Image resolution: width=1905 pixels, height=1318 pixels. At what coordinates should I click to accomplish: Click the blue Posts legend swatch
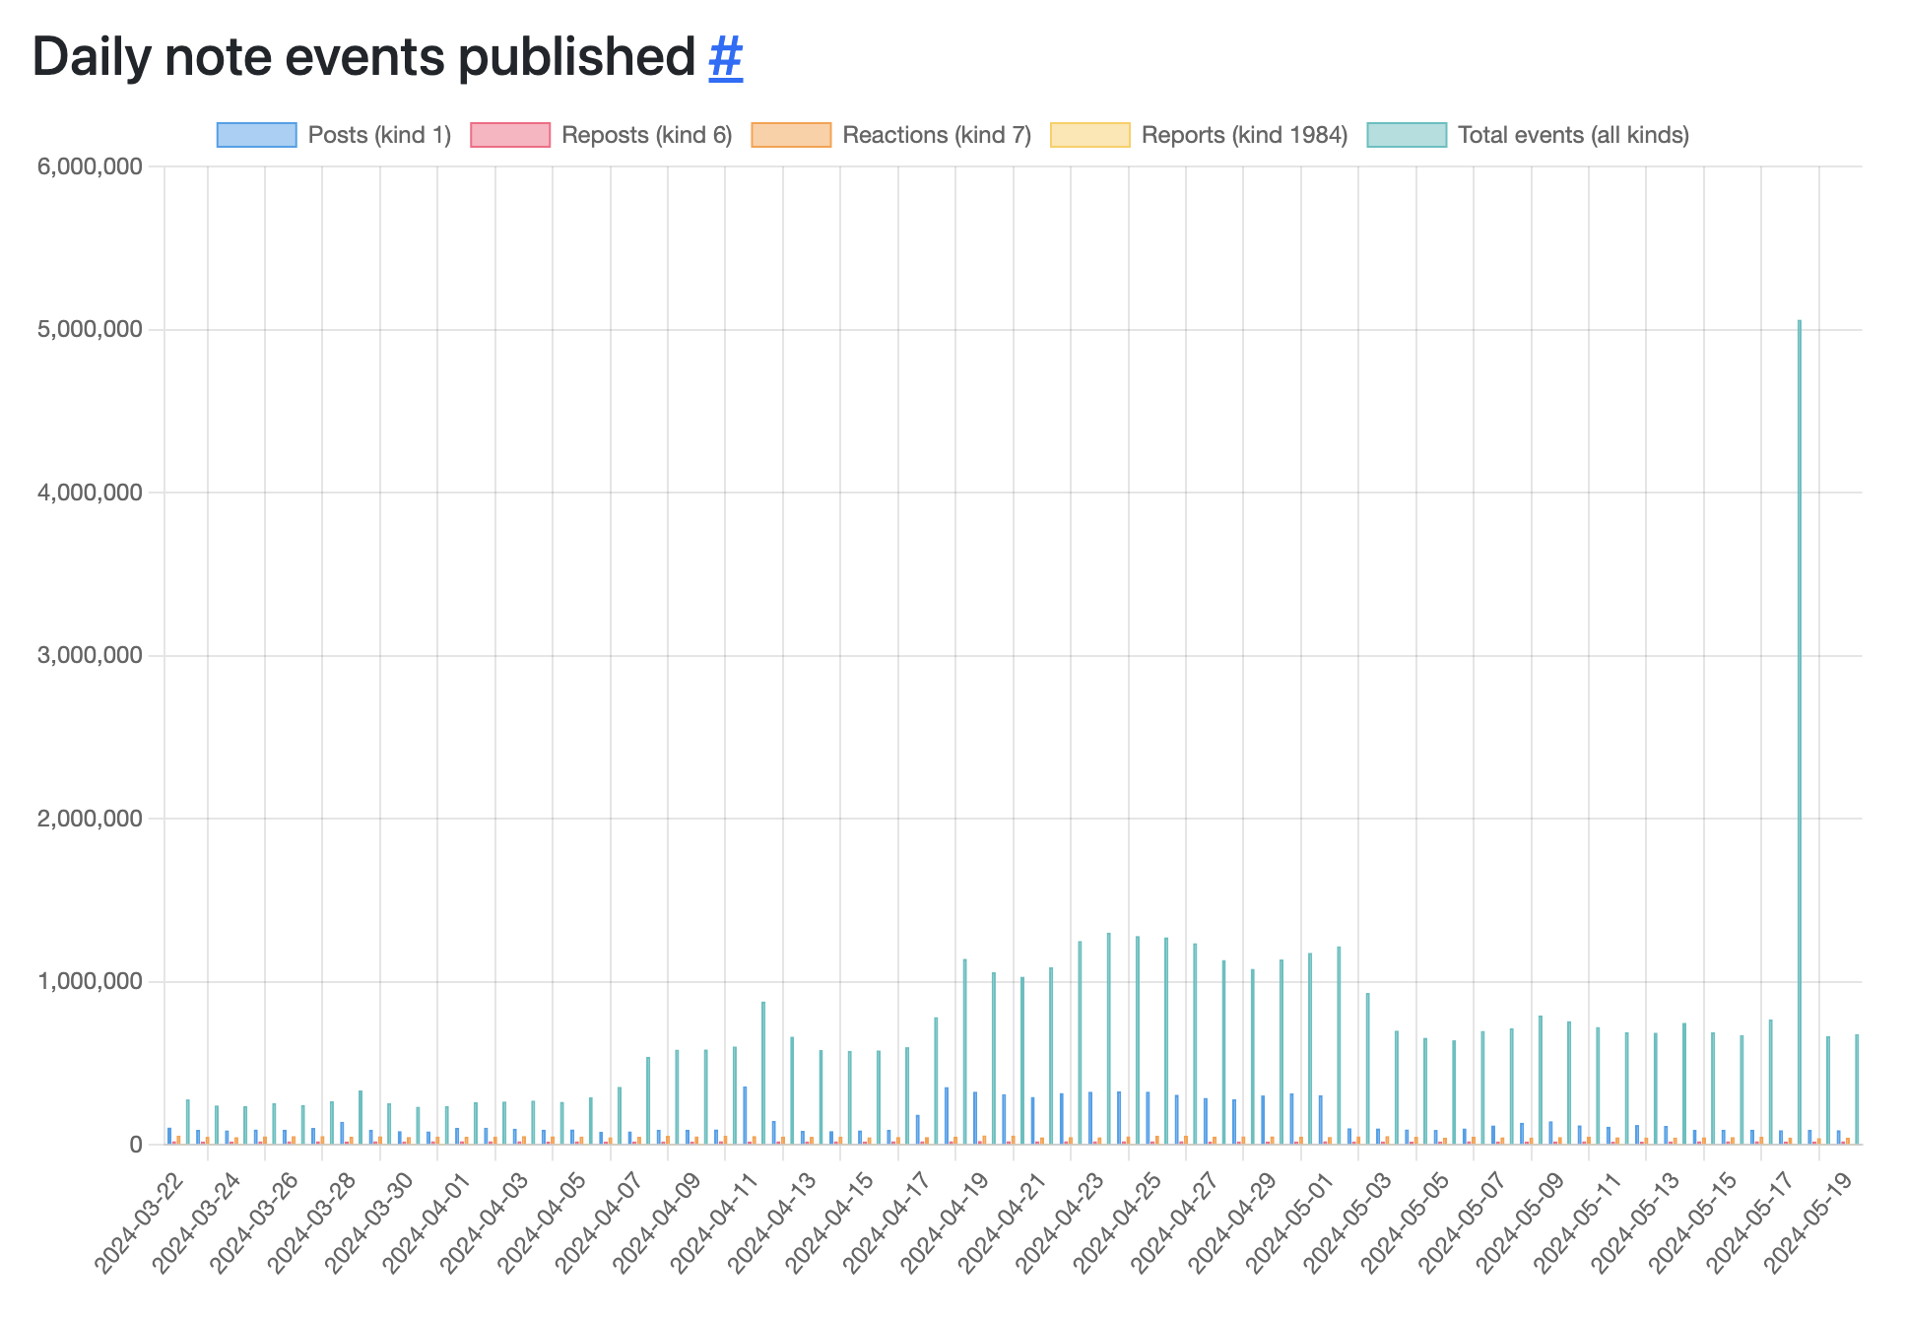pyautogui.click(x=256, y=135)
